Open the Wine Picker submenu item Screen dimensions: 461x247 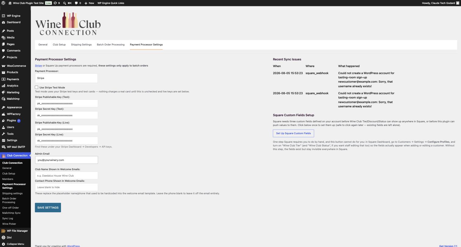coord(9,224)
